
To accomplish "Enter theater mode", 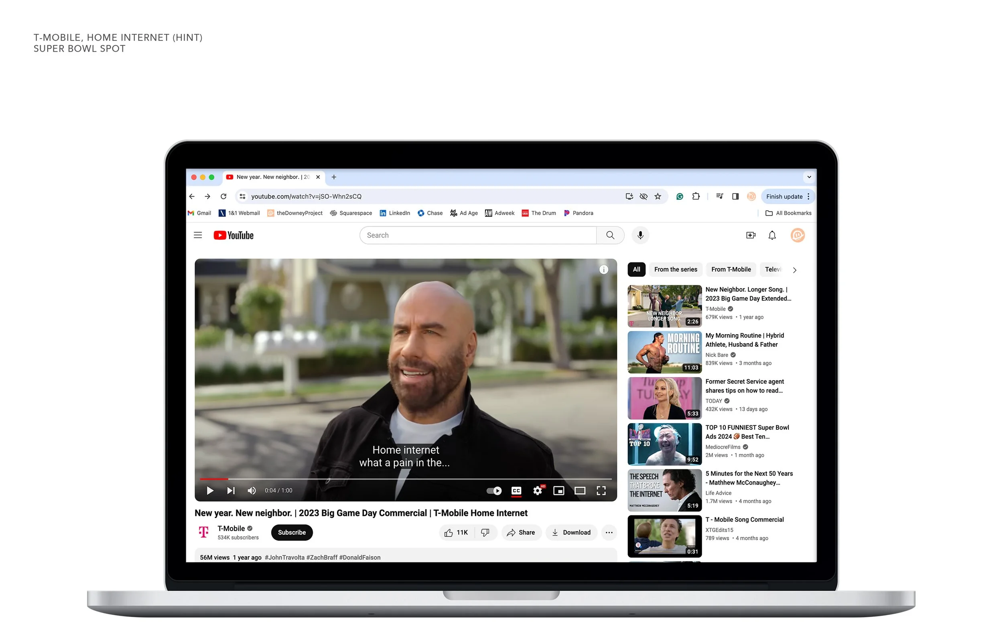I will pos(580,491).
